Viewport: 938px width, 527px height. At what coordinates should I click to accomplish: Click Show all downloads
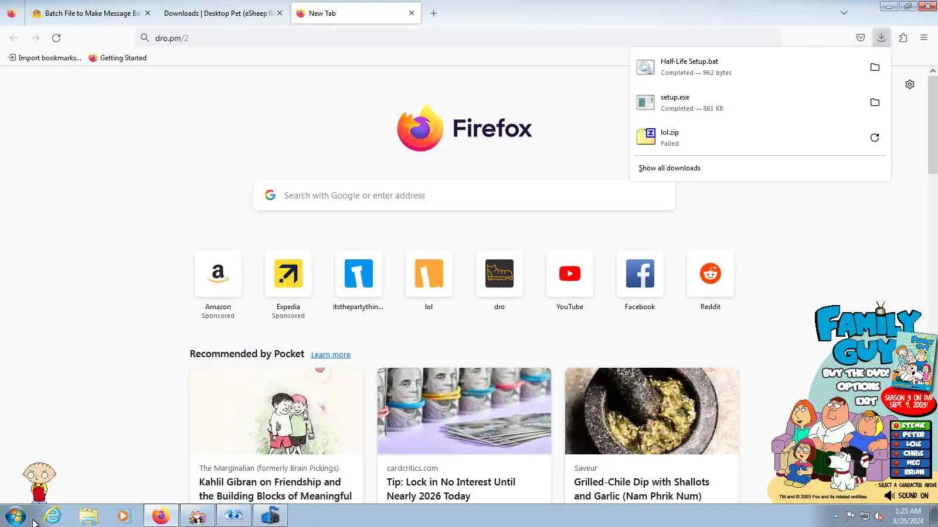669,168
